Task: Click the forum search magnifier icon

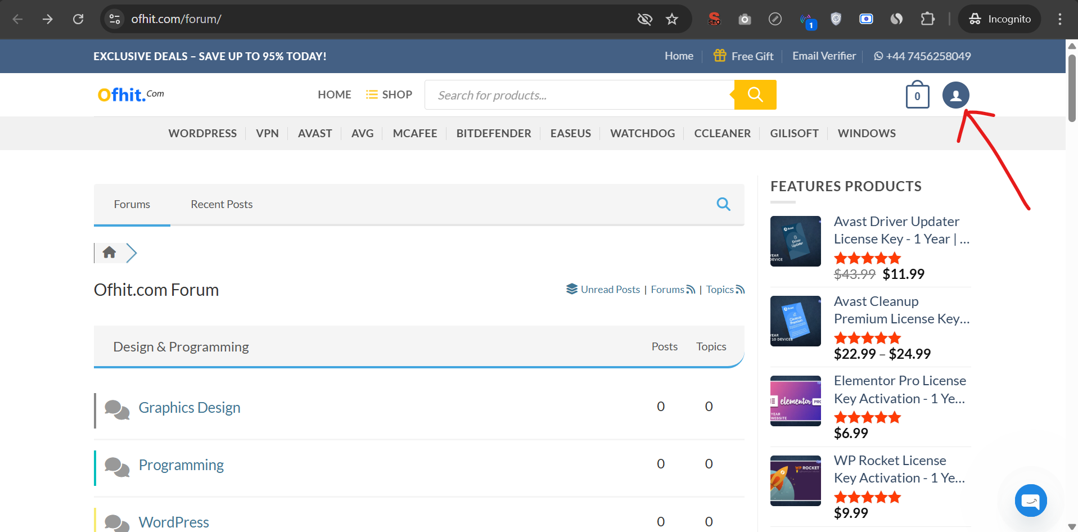Action: click(723, 204)
